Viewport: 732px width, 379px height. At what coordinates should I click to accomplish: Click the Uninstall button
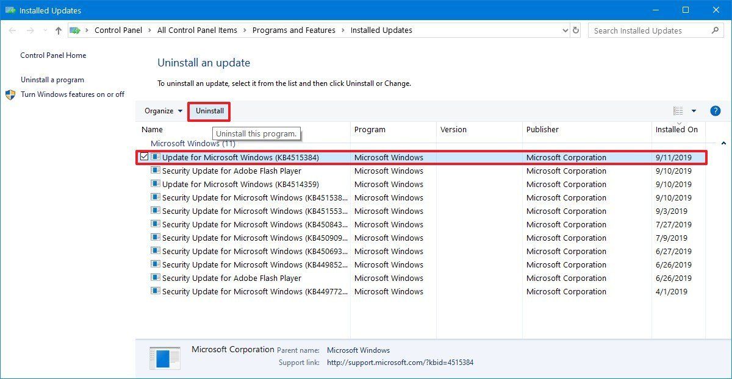pyautogui.click(x=209, y=111)
